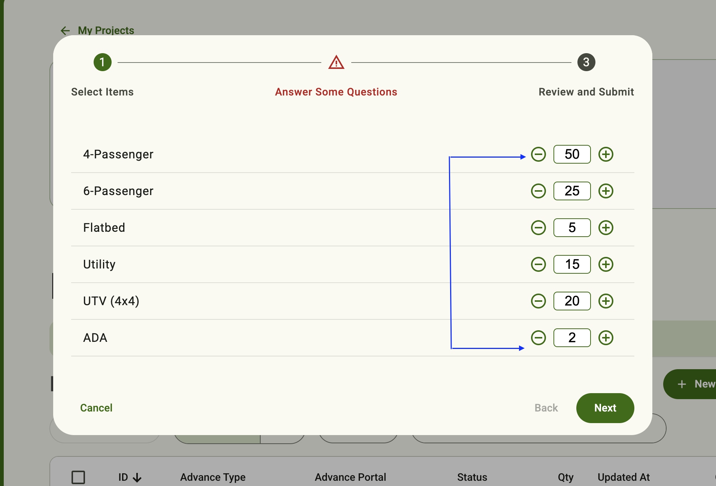This screenshot has height=486, width=716.
Task: Click the Advance Portal column header
Action: click(x=351, y=477)
